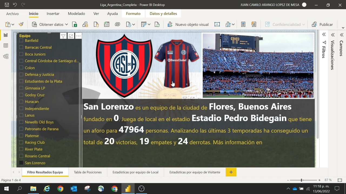Check the Colon checkbox
This screenshot has height=194, width=346.
click(21, 68)
